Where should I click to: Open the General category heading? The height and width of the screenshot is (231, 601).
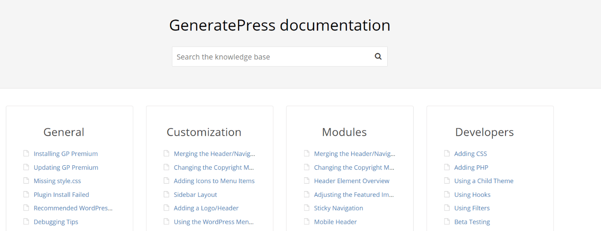coord(64,132)
